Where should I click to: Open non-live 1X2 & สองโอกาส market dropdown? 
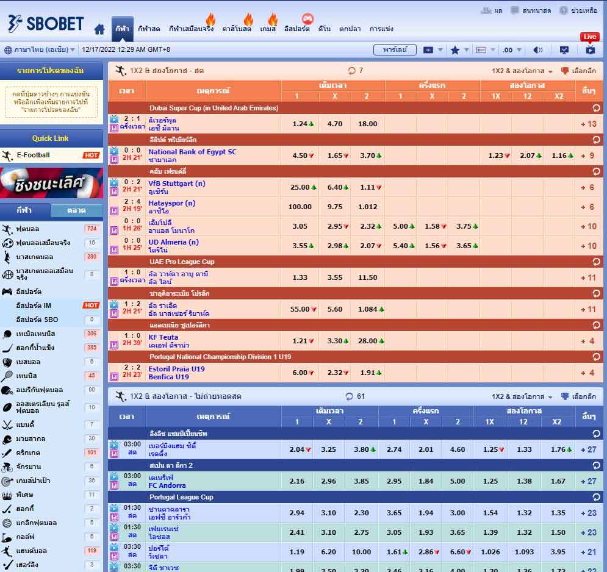click(x=522, y=396)
